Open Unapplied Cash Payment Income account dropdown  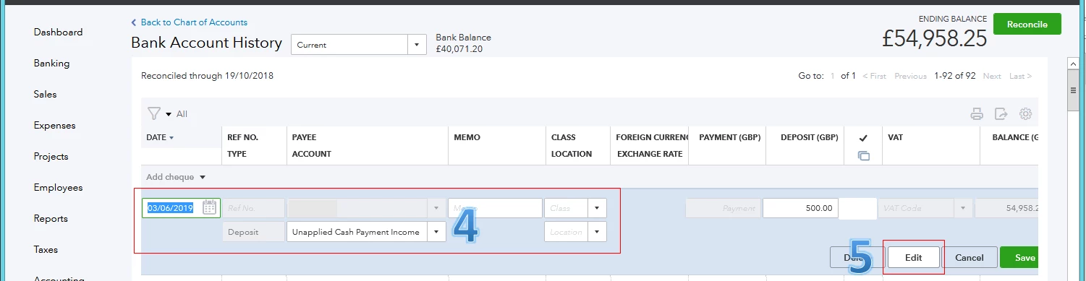[436, 232]
